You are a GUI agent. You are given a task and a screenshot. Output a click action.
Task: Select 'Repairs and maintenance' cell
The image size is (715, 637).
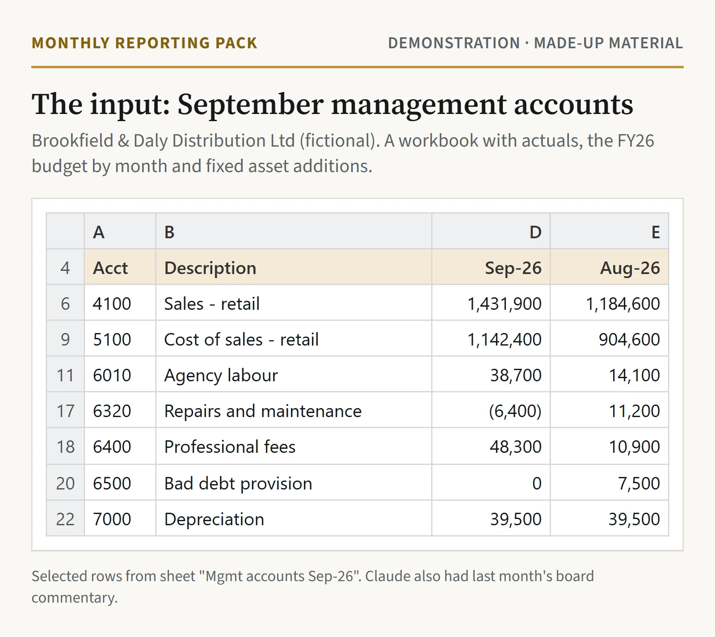(x=294, y=410)
